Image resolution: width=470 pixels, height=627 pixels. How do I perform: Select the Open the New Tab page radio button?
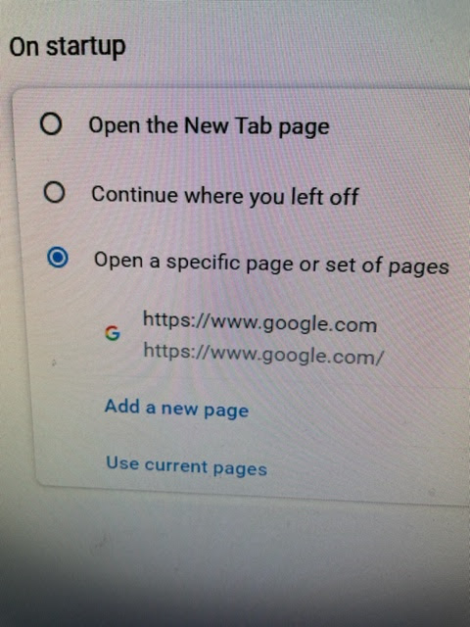pos(51,123)
